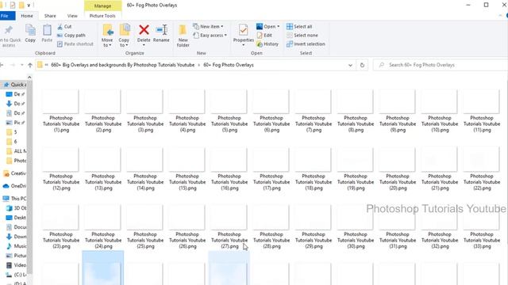This screenshot has width=508, height=285.
Task: Click the Rename label text
Action: click(161, 40)
